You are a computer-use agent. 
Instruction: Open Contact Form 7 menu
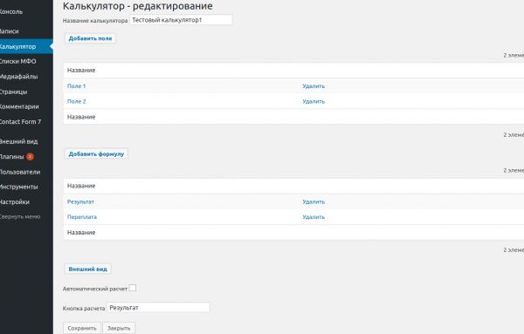(20, 122)
